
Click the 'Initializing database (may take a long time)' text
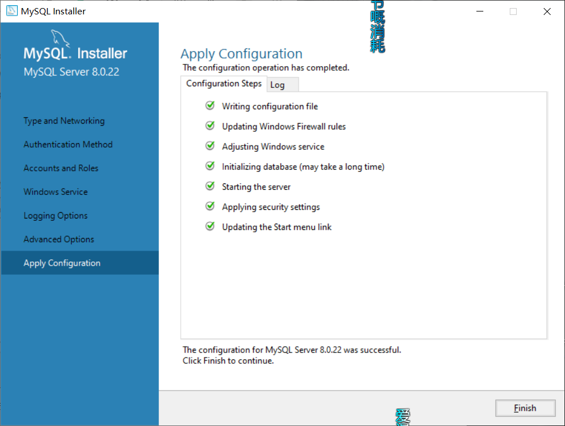(x=303, y=167)
